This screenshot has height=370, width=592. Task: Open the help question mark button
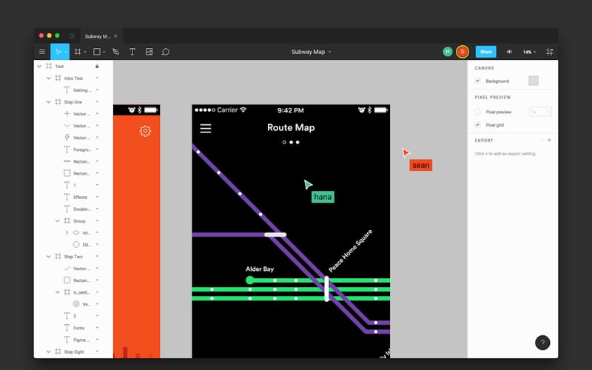tap(542, 343)
